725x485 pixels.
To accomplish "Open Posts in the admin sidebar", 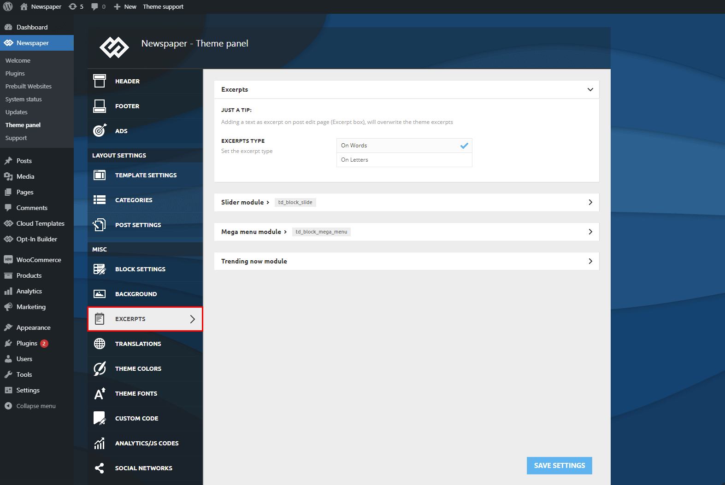I will click(x=37, y=161).
